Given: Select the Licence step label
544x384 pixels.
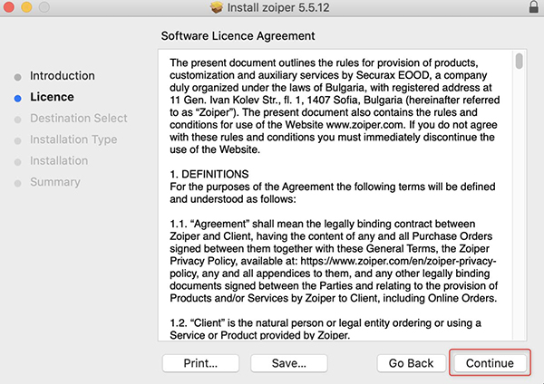Looking at the screenshot, I should 52,97.
